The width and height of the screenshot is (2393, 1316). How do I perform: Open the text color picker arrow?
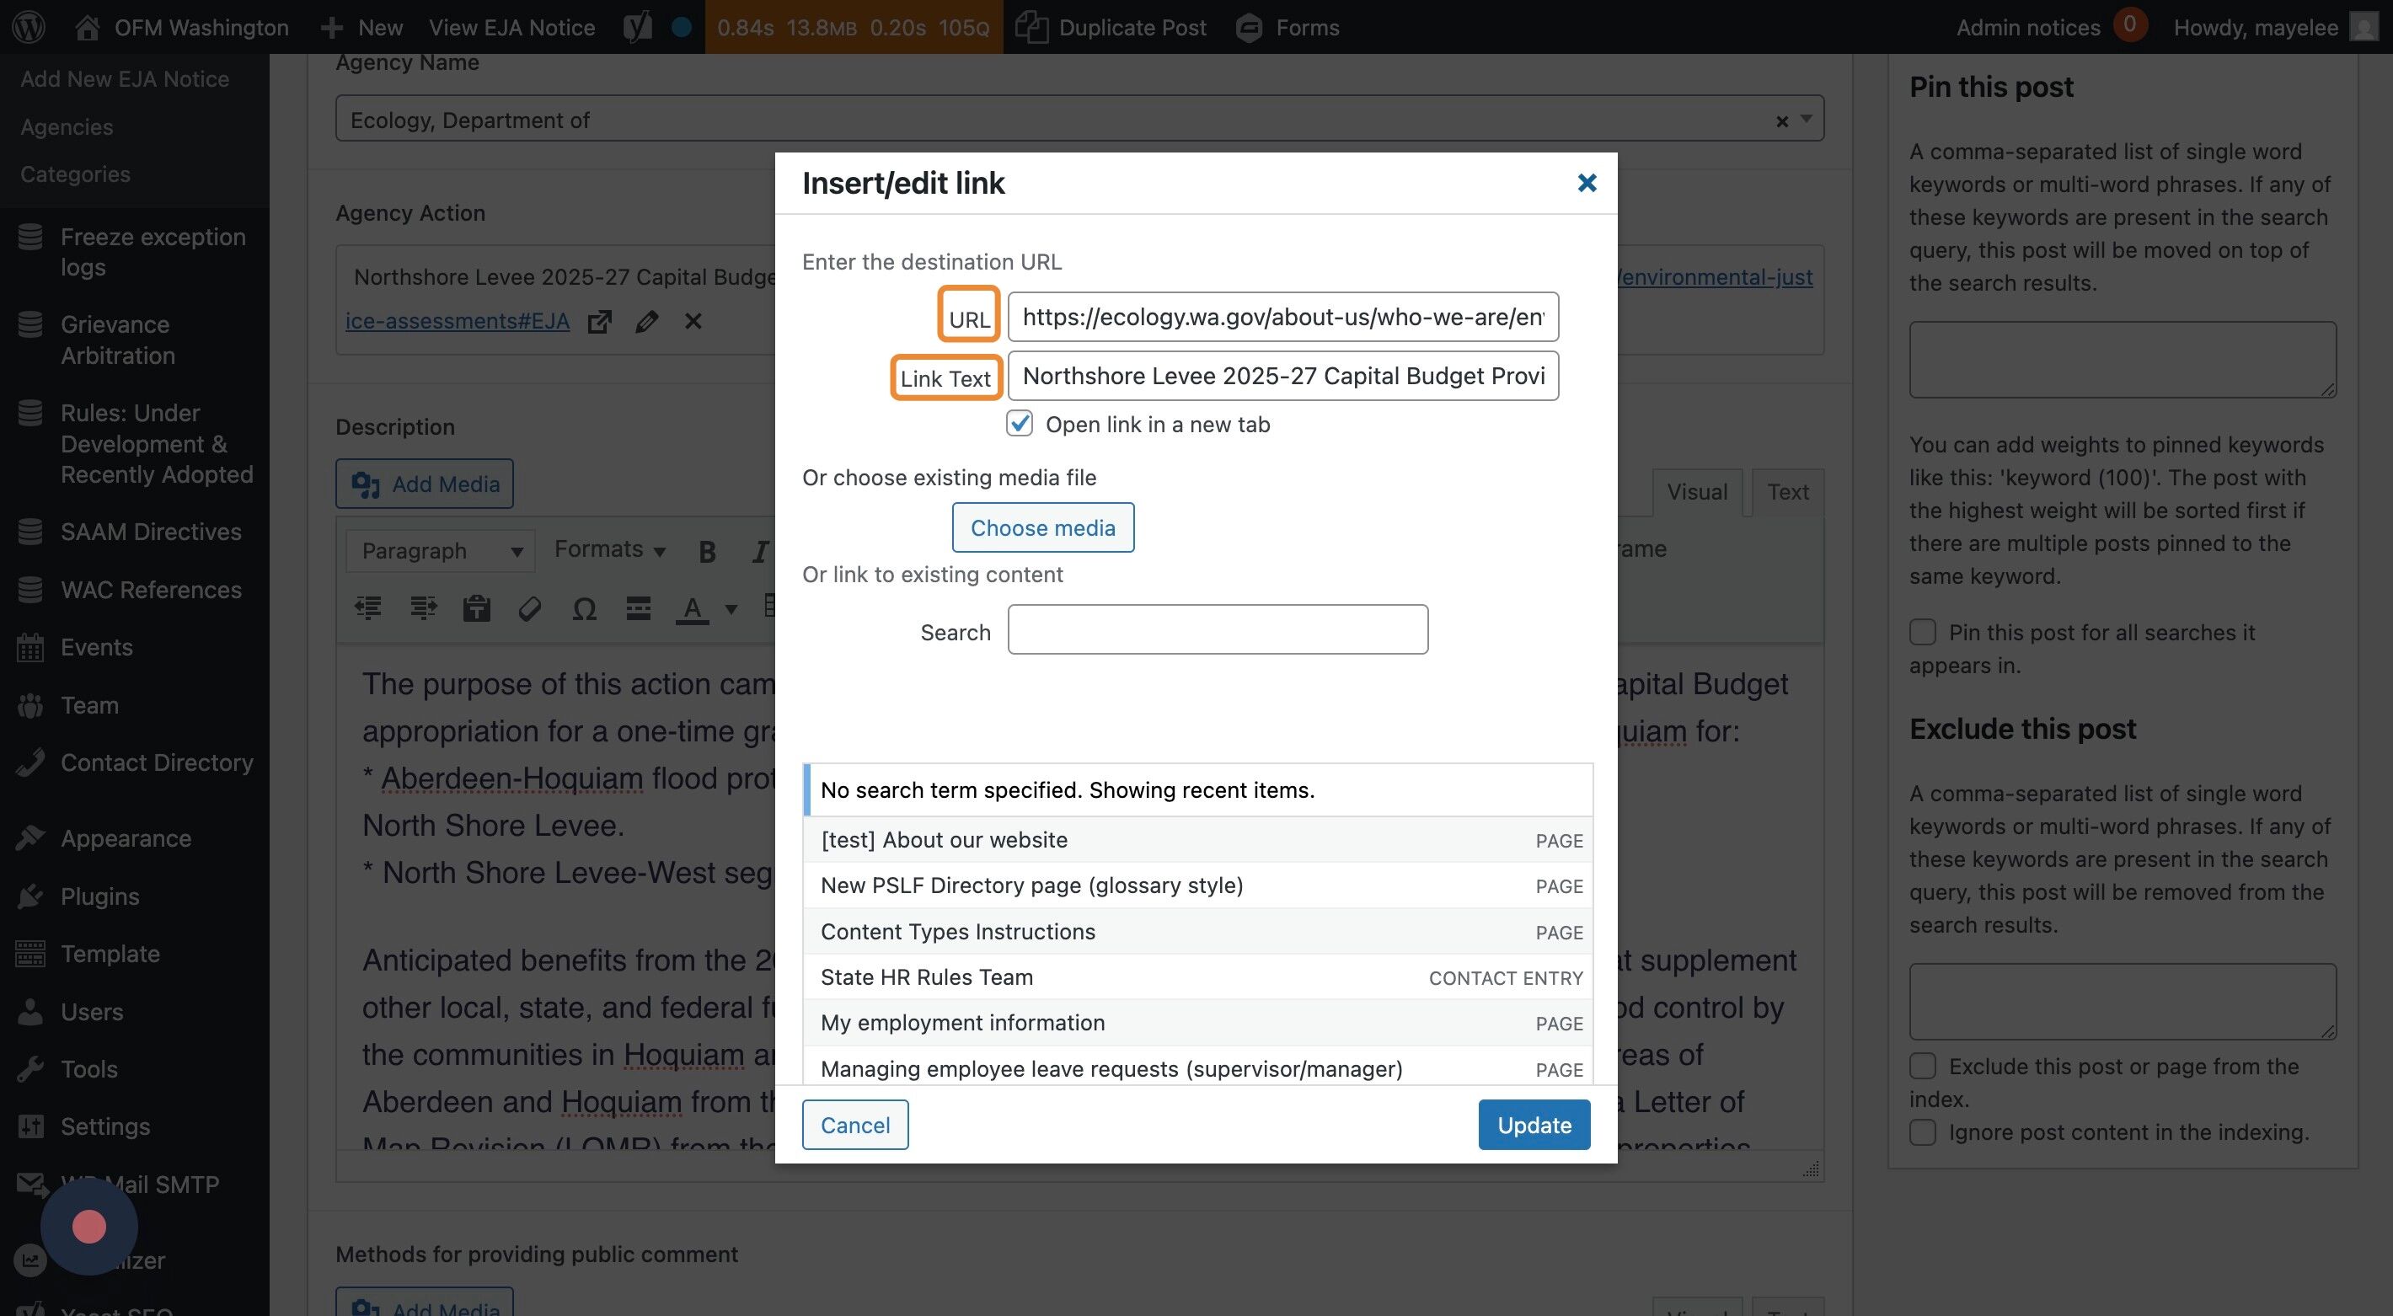click(x=731, y=609)
